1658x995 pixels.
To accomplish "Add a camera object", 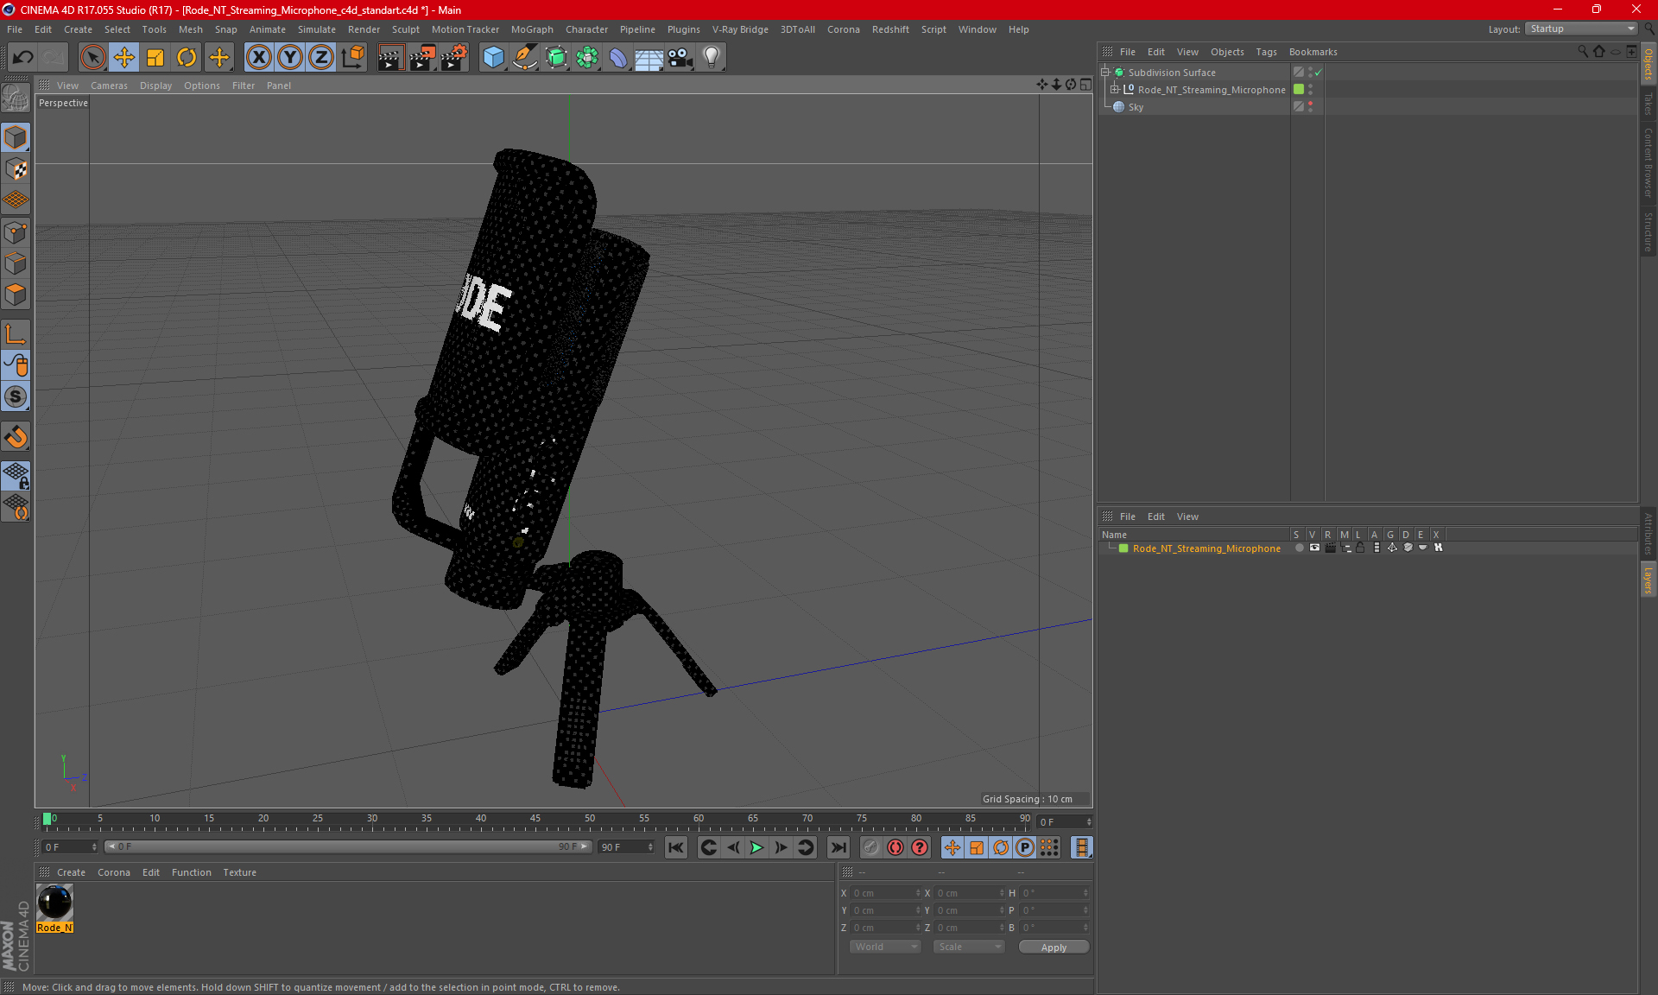I will [680, 57].
